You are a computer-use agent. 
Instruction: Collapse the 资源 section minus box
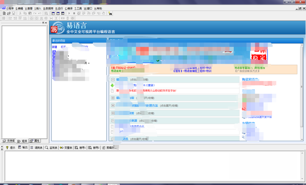tap(113, 121)
